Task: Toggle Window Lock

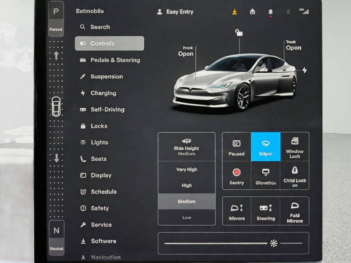Action: click(x=294, y=147)
